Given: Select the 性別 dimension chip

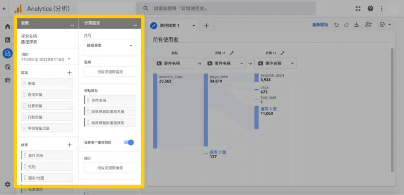Looking at the screenshot, I should tap(47, 167).
